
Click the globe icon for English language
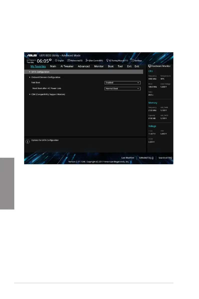click(x=56, y=60)
